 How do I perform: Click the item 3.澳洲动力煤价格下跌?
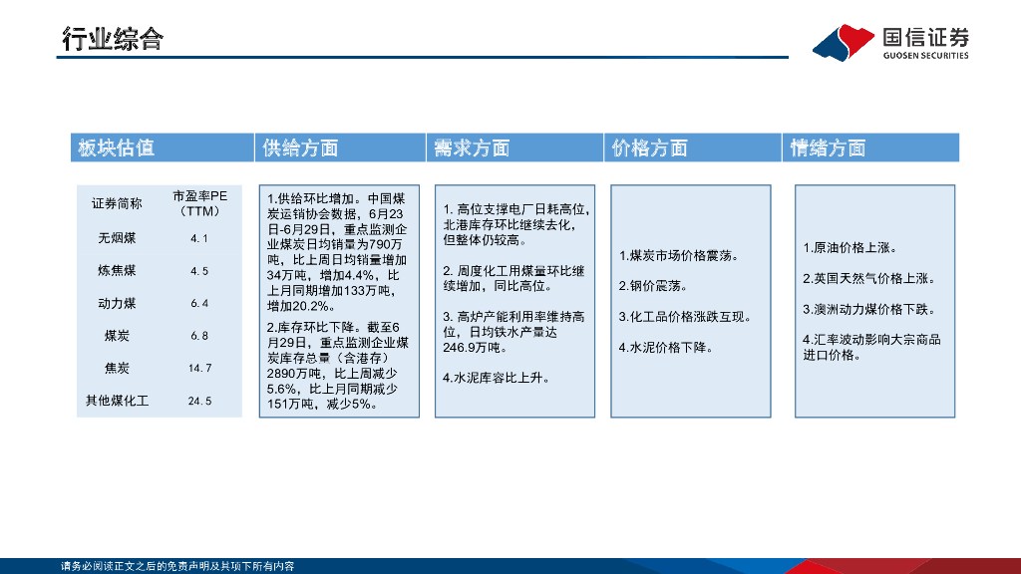[869, 309]
